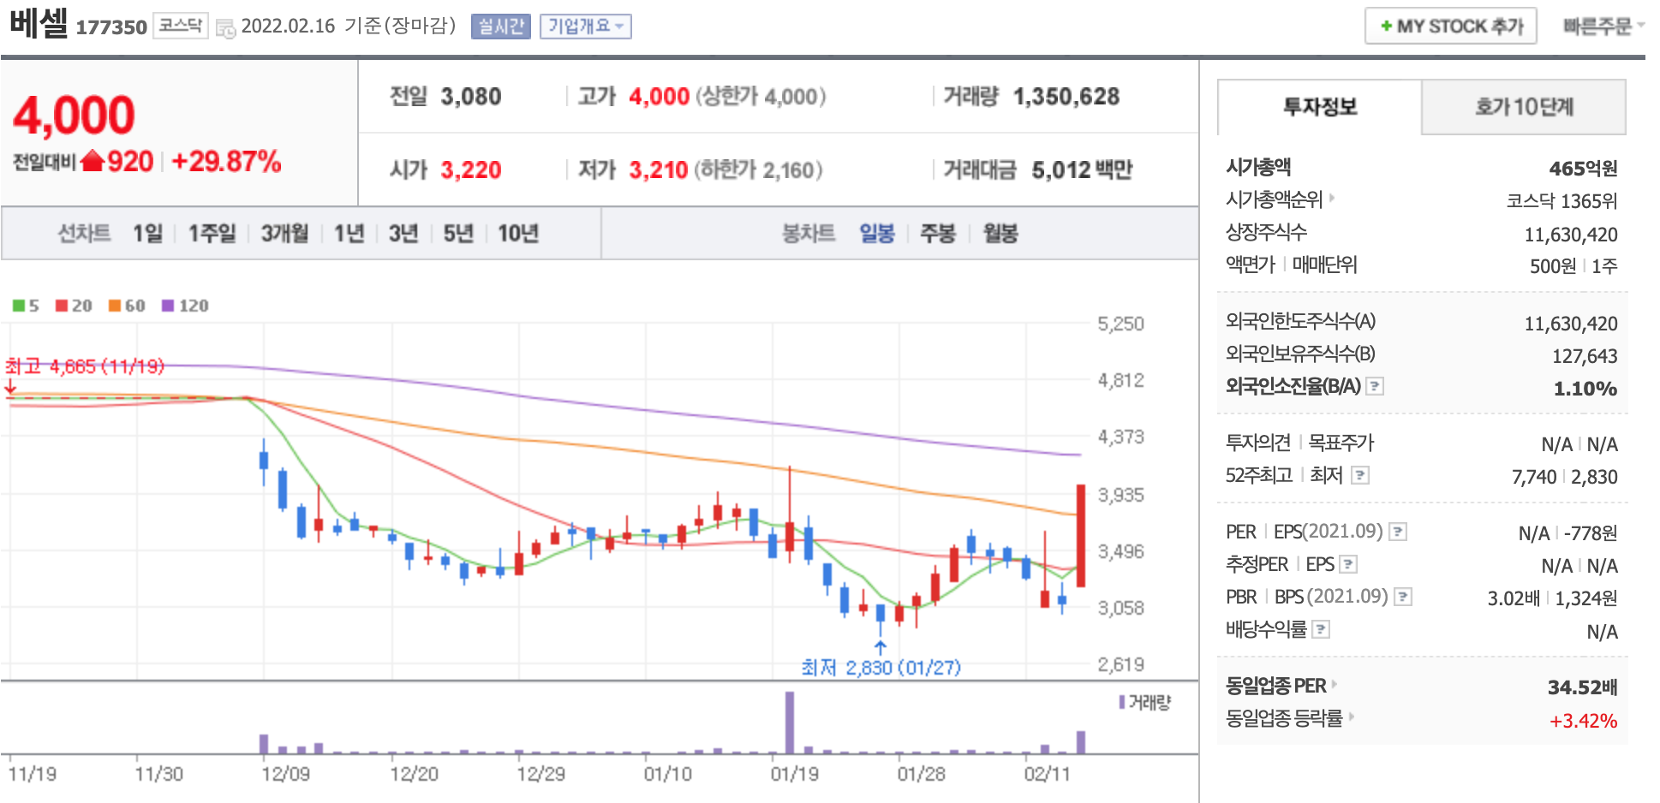Click the +3.42% 동일업종 등락률 value

pyautogui.click(x=1583, y=721)
